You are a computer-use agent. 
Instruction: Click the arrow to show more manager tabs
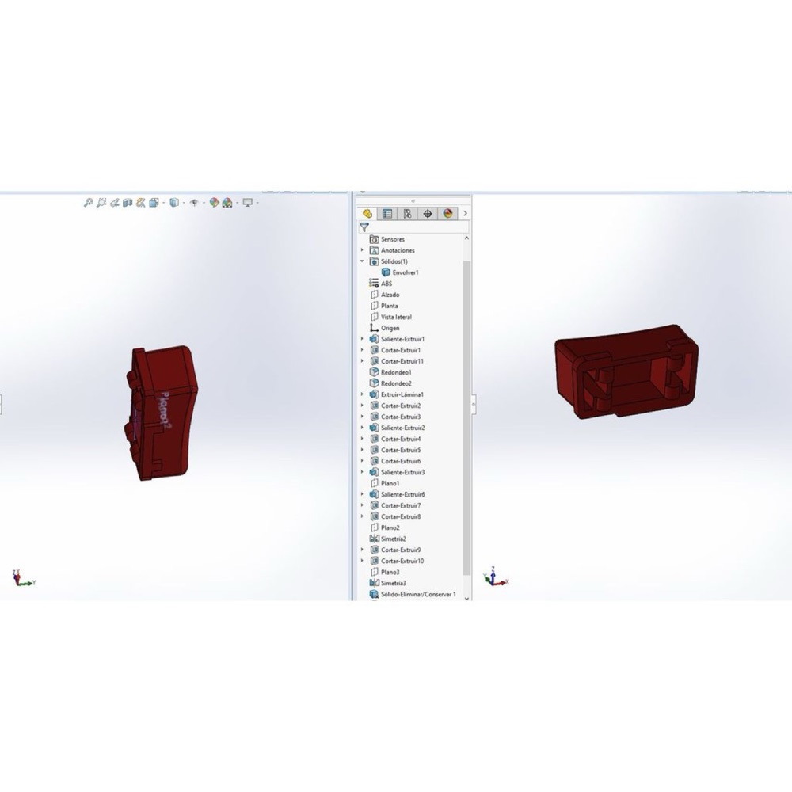(x=465, y=214)
